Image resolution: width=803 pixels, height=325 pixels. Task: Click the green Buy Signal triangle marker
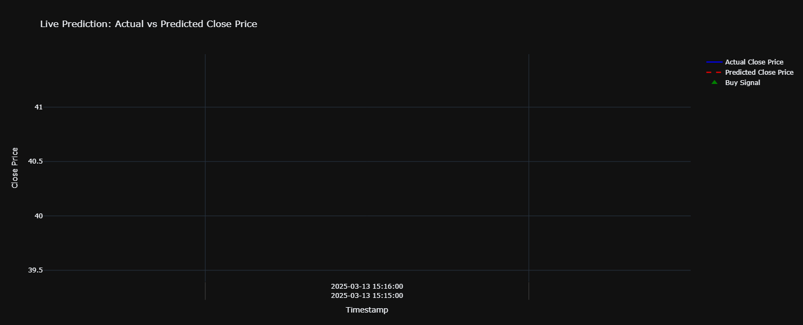click(x=714, y=82)
